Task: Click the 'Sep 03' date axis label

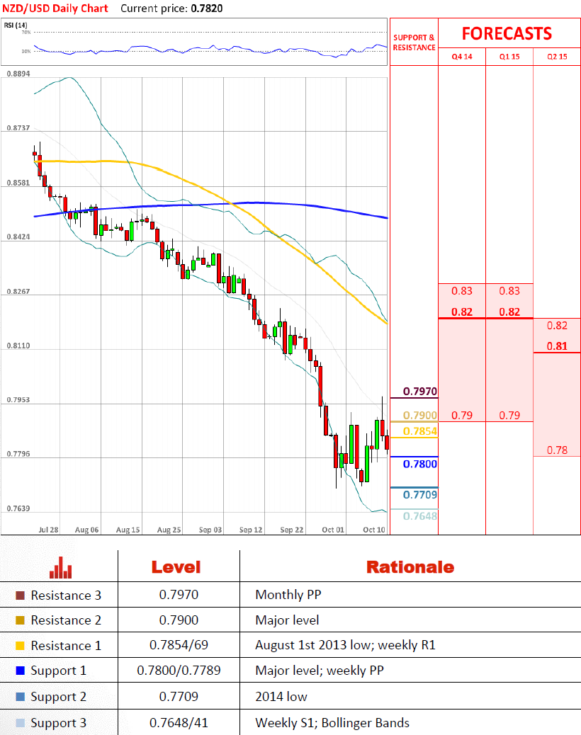Action: tap(210, 530)
